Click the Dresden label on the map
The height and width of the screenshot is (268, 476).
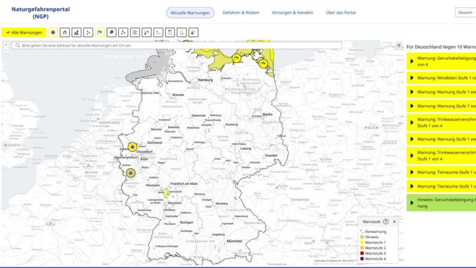tap(271, 155)
